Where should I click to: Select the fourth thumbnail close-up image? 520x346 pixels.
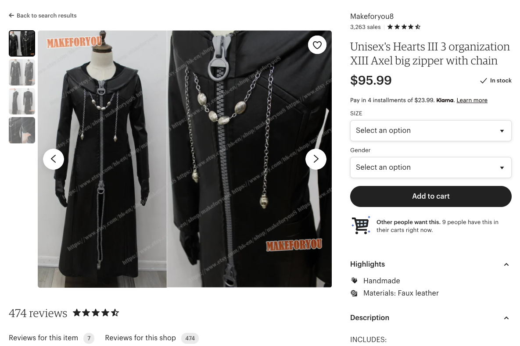[22, 130]
